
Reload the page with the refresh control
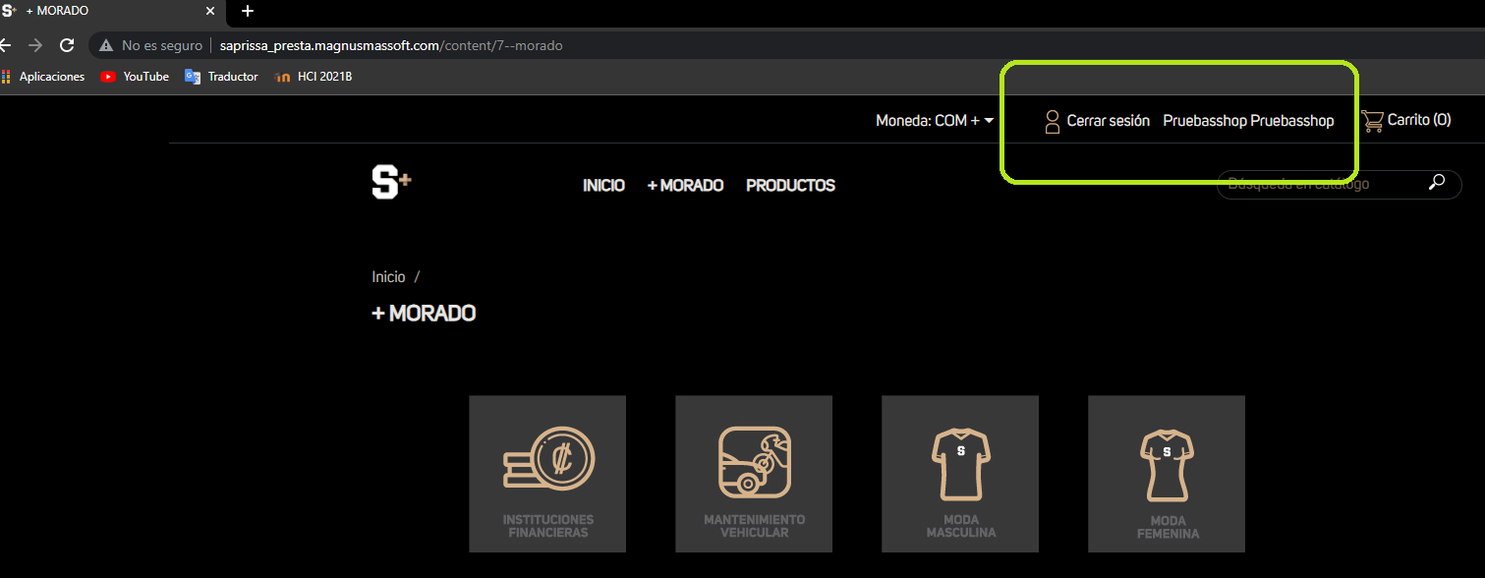click(67, 45)
